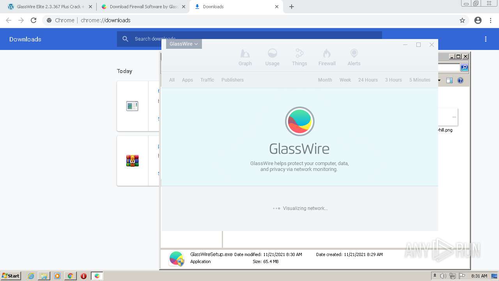The width and height of the screenshot is (499, 281).
Task: Switch time range to 5 Minutes
Action: point(420,80)
